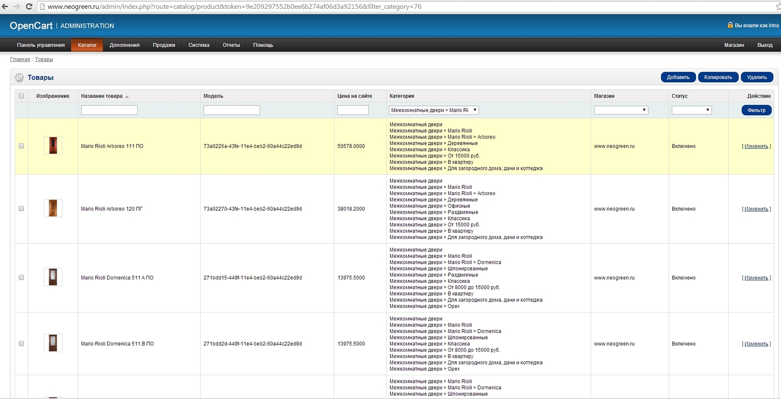Click the Добавить button

tap(678, 77)
